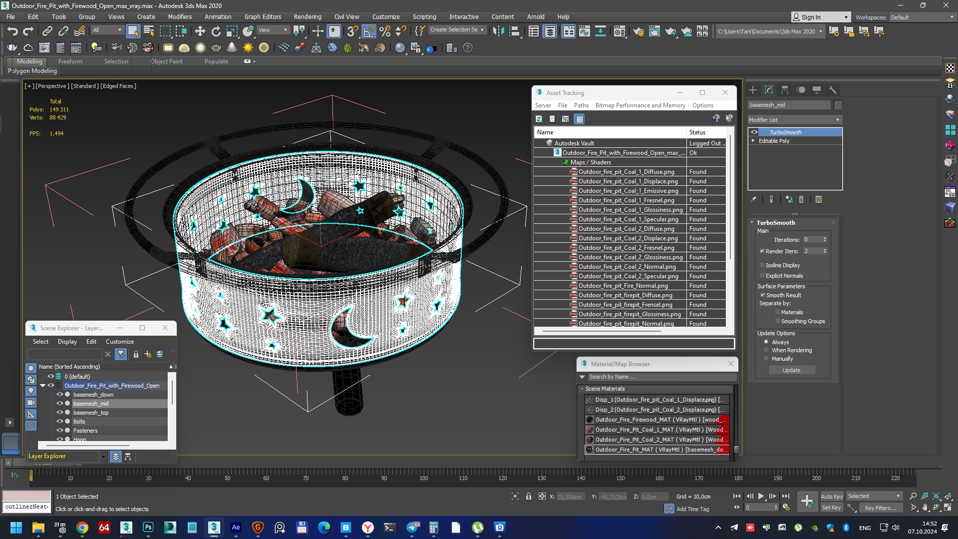This screenshot has width=958, height=539.
Task: Expand the Editable Poly stack entry
Action: click(753, 141)
